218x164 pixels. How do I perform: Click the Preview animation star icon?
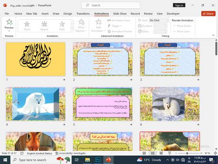coord(9,22)
